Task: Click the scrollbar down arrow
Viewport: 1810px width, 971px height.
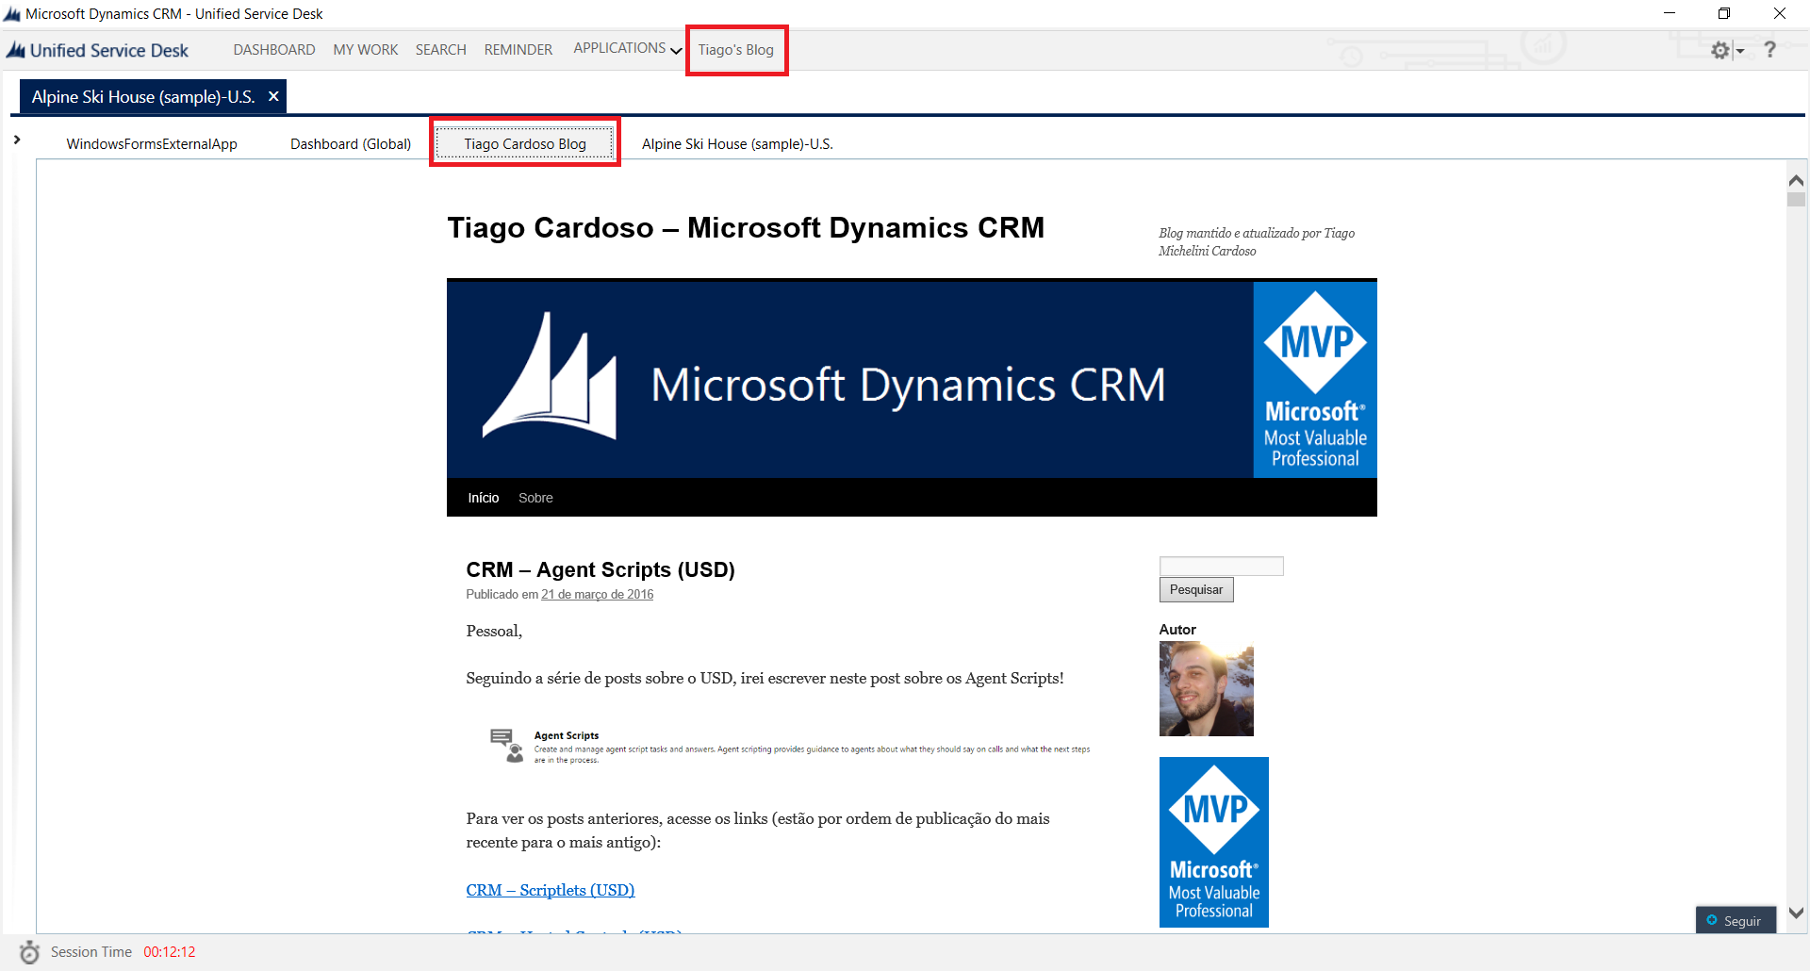Action: [1796, 913]
